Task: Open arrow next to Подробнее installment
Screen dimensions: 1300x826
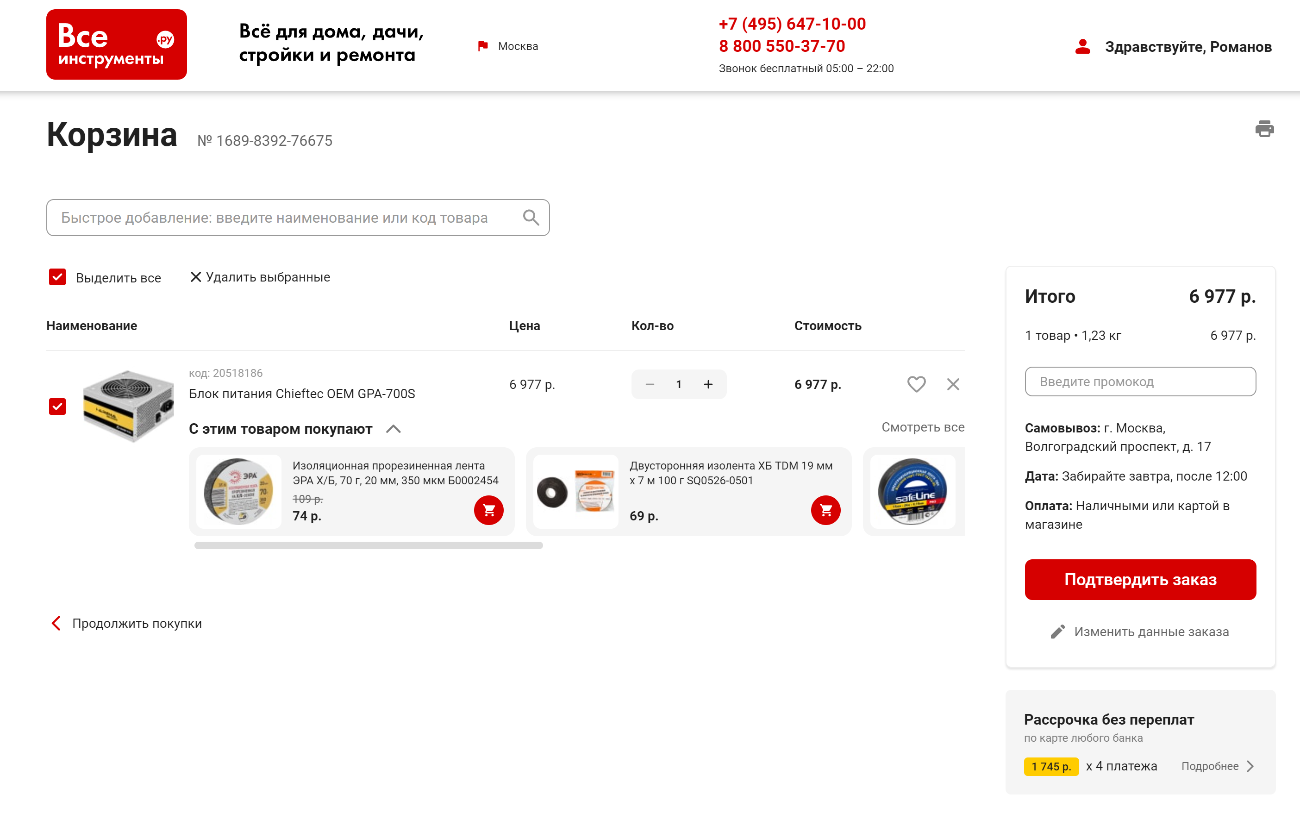Action: click(1250, 766)
